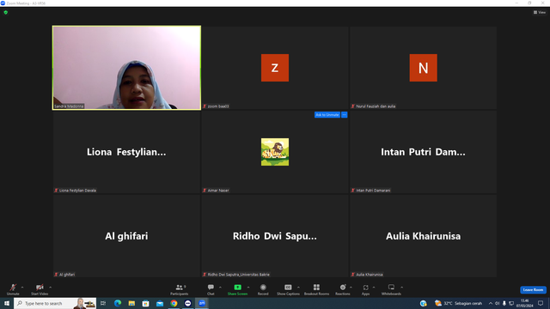Image resolution: width=550 pixels, height=309 pixels.
Task: Open Microsoft Store from taskbar
Action: pos(145,303)
